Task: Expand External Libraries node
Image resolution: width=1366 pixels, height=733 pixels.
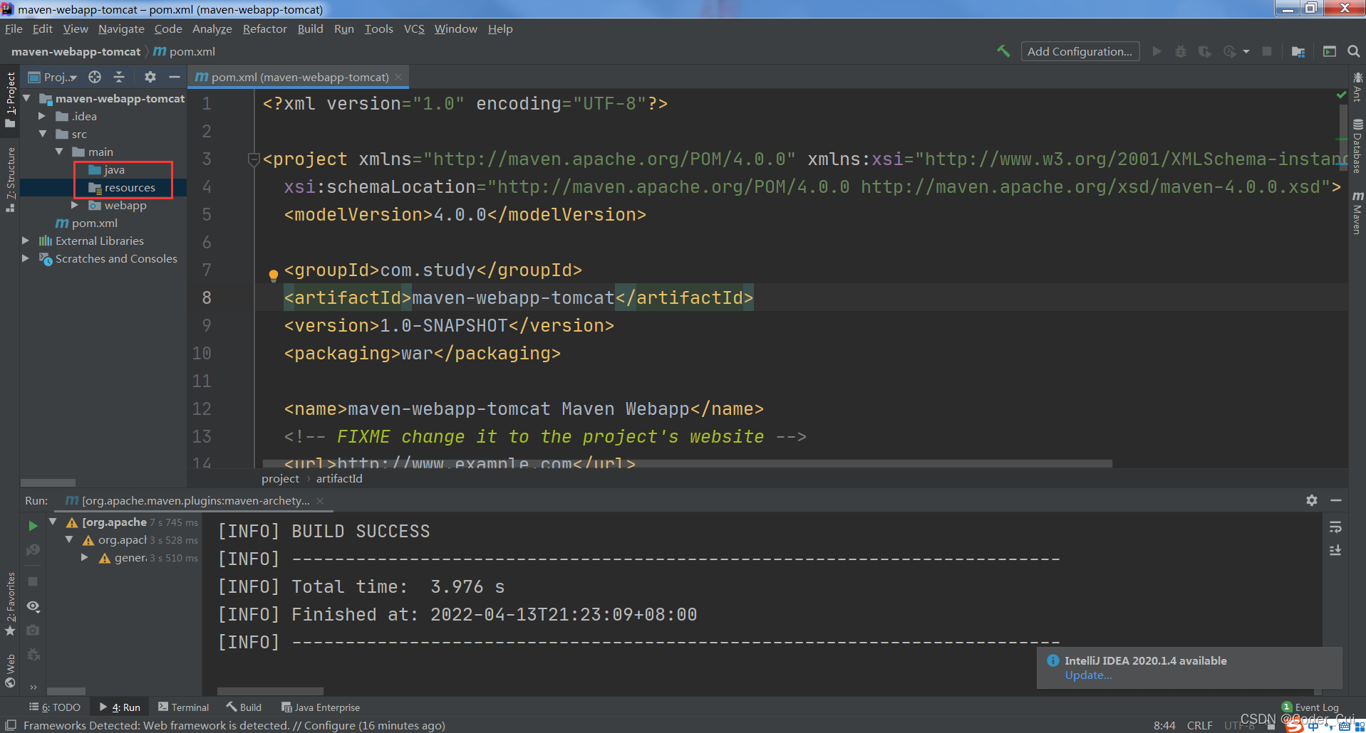Action: coord(26,241)
